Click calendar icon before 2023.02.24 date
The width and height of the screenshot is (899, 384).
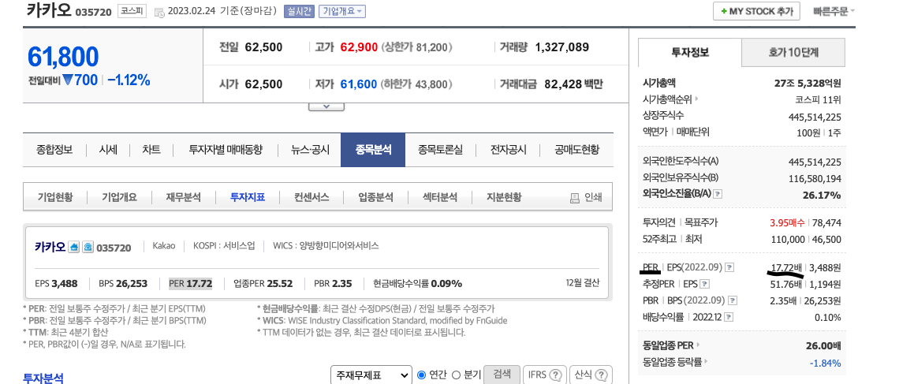[159, 12]
